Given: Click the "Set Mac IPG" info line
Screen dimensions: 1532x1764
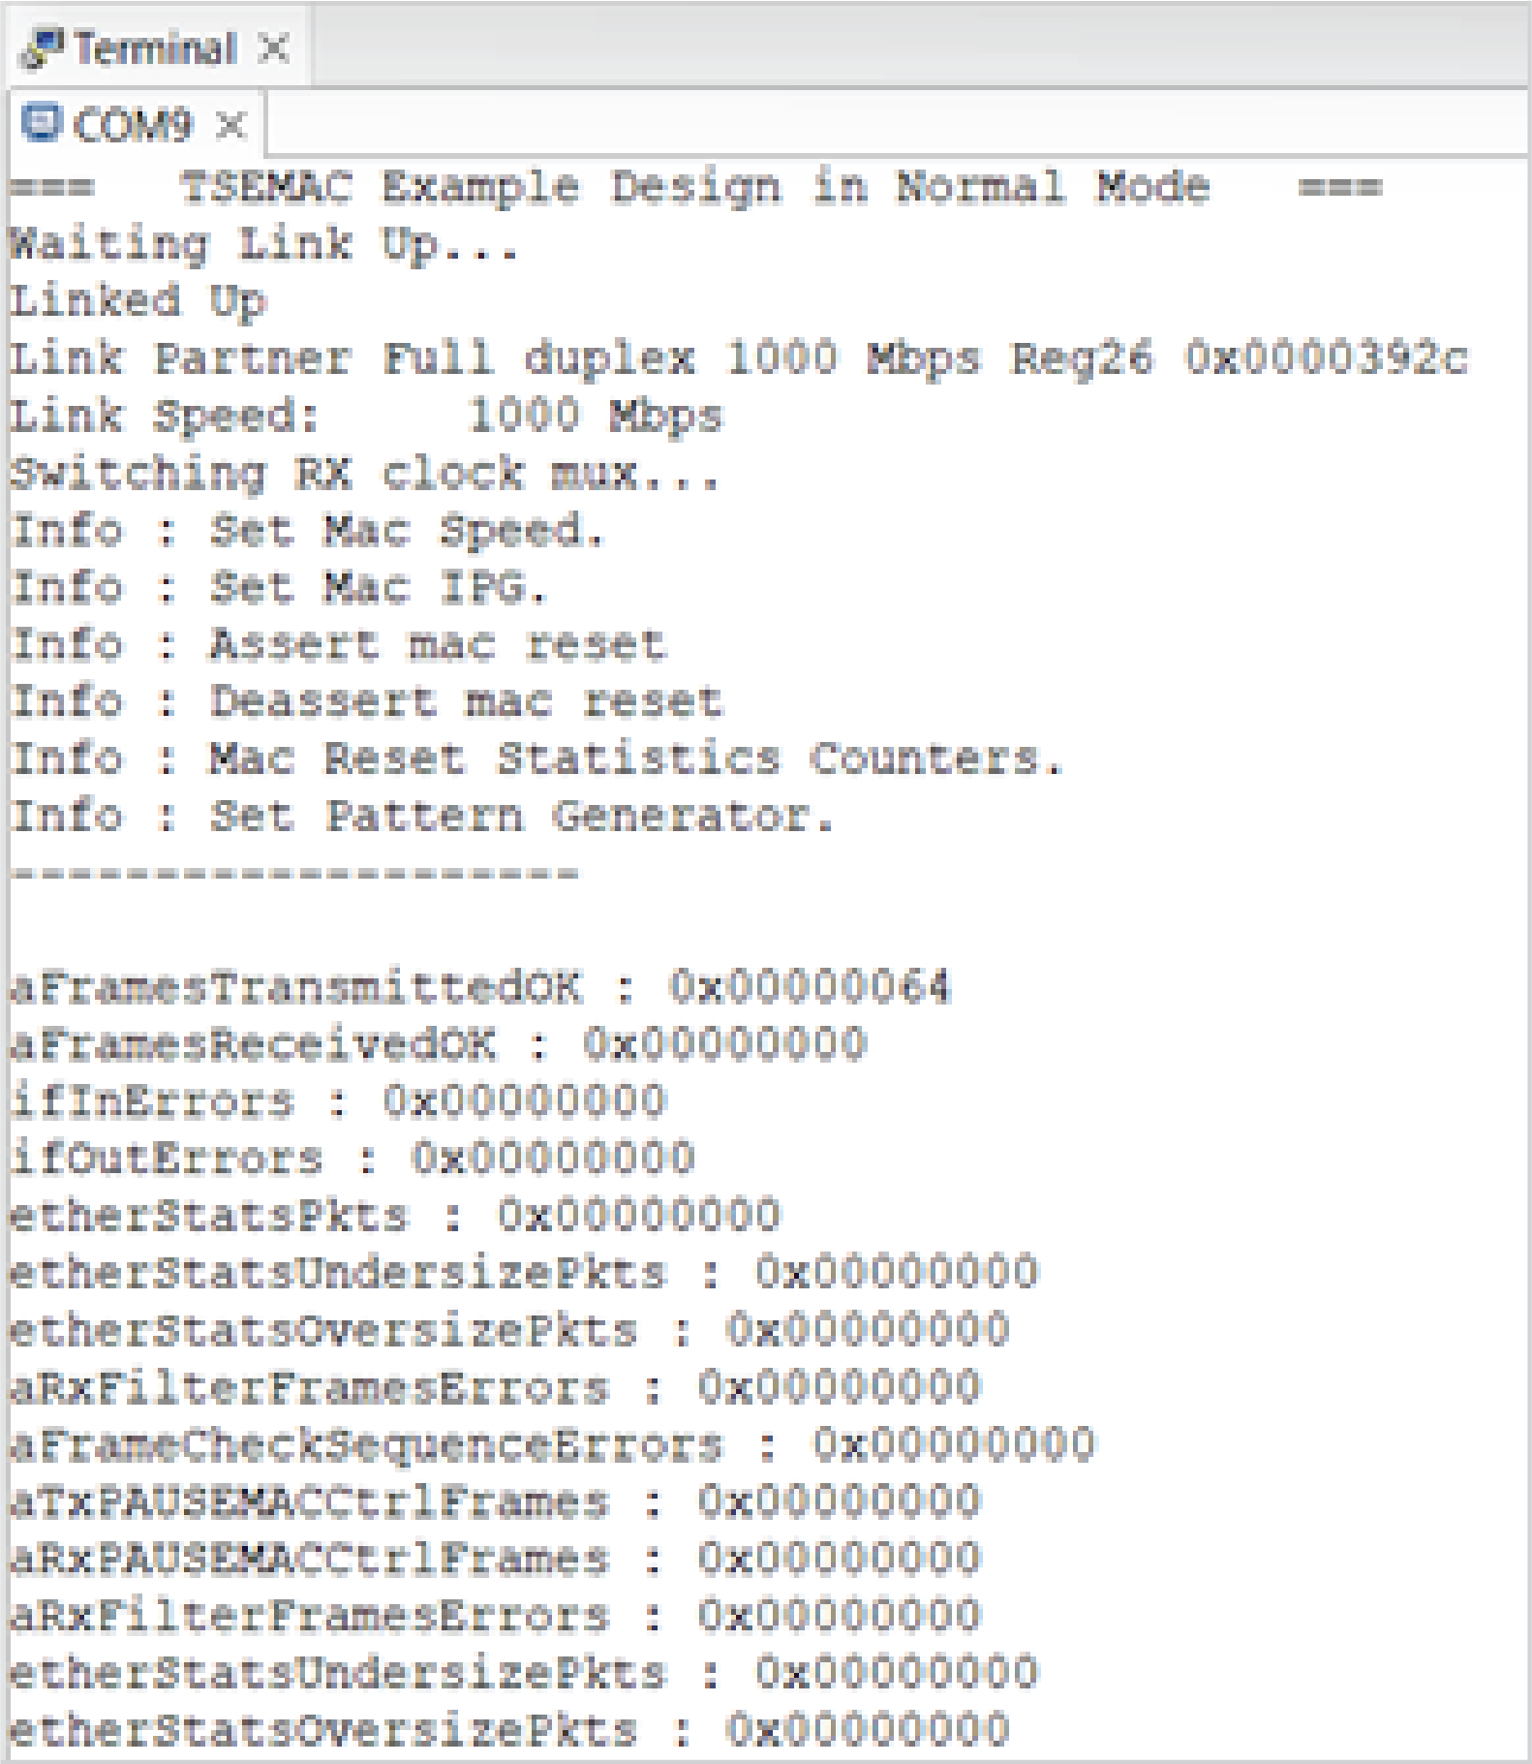Looking at the screenshot, I should click(280, 588).
